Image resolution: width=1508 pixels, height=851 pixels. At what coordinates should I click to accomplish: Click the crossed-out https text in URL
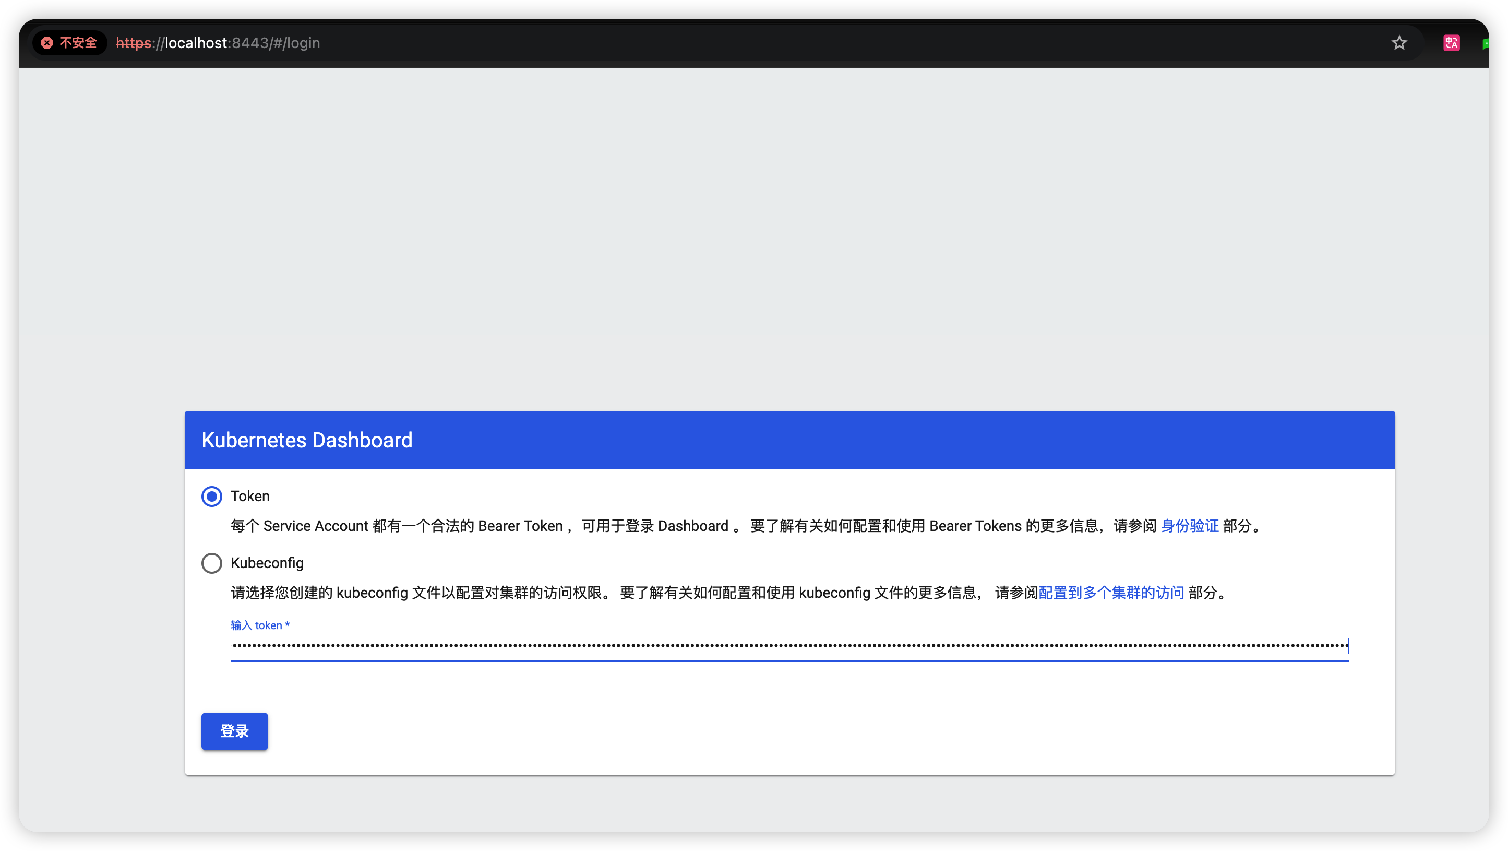(134, 43)
